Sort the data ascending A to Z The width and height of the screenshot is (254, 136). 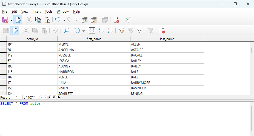point(101,30)
